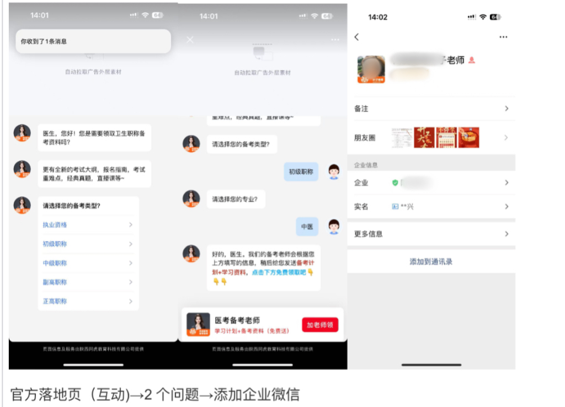Tap the 你收到了1条消息 notification banner

[93, 41]
